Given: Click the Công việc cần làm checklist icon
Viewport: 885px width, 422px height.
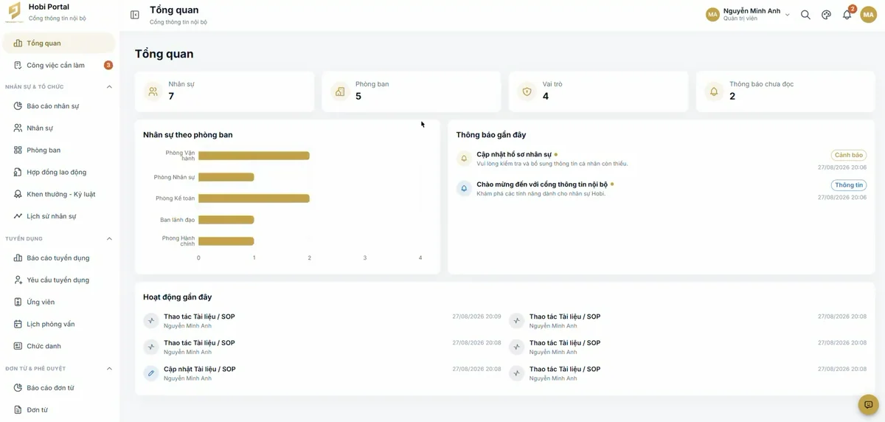Looking at the screenshot, I should click(x=18, y=65).
